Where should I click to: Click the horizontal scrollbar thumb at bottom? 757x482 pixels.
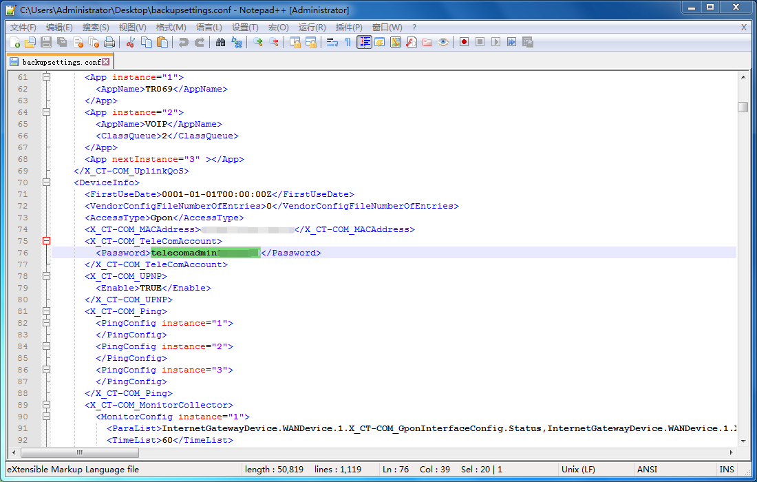click(80, 452)
